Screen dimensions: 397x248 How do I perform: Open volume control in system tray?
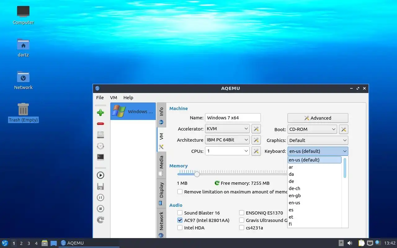tap(350, 243)
